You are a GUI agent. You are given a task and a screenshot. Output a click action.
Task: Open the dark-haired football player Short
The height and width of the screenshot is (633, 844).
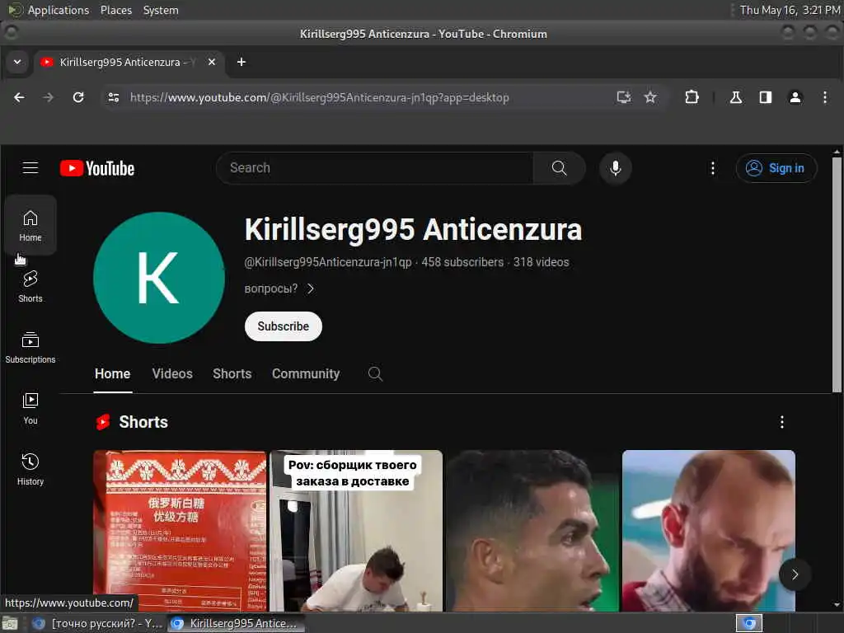[532, 531]
